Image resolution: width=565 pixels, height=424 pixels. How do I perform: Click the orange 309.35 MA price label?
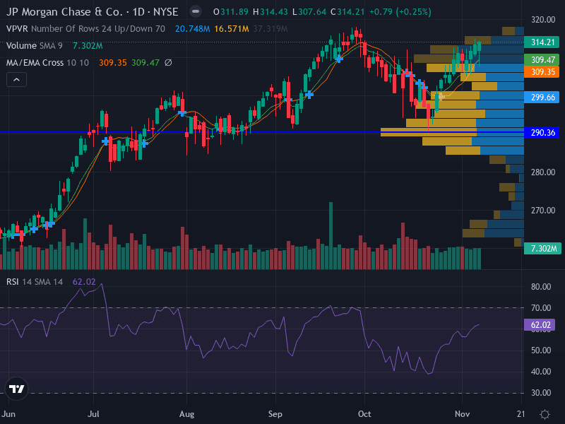pyautogui.click(x=542, y=71)
